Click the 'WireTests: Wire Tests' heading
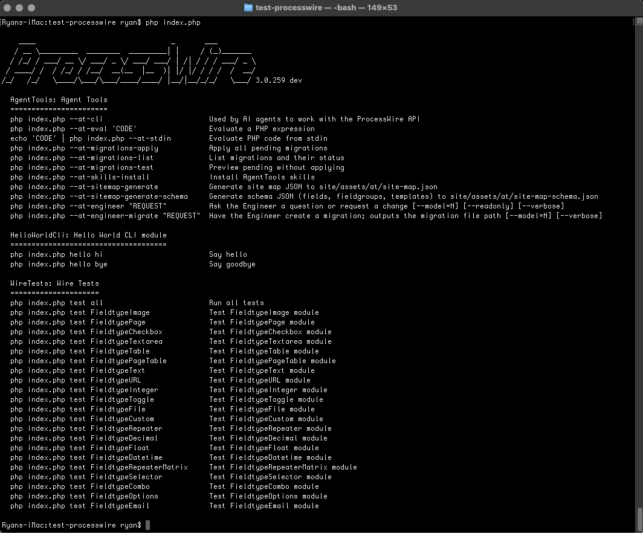The height and width of the screenshot is (533, 643). (x=54, y=283)
